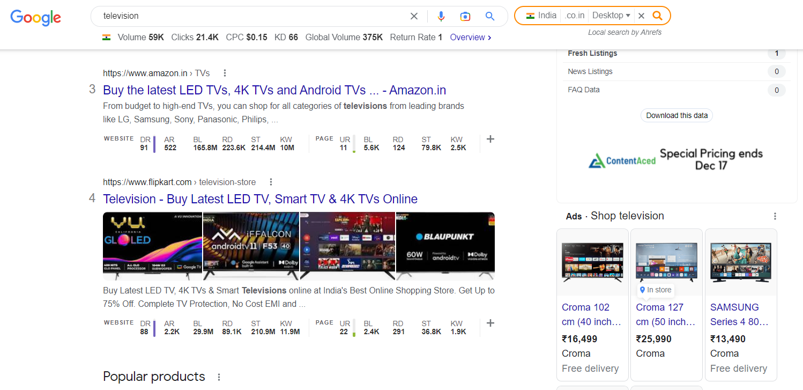Click the voice search microphone icon
Screen dimensions: 803x390
pyautogui.click(x=441, y=16)
